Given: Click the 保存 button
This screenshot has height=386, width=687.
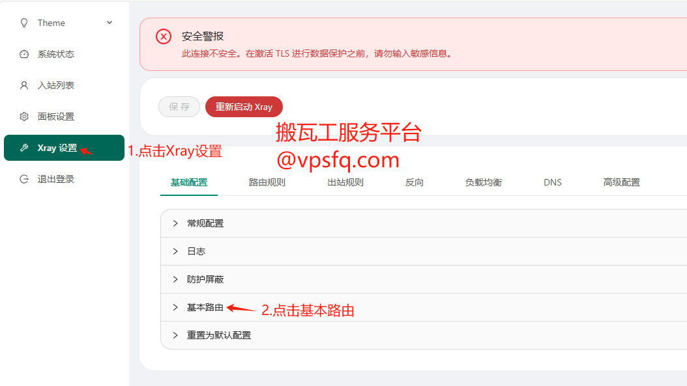Looking at the screenshot, I should (x=179, y=107).
